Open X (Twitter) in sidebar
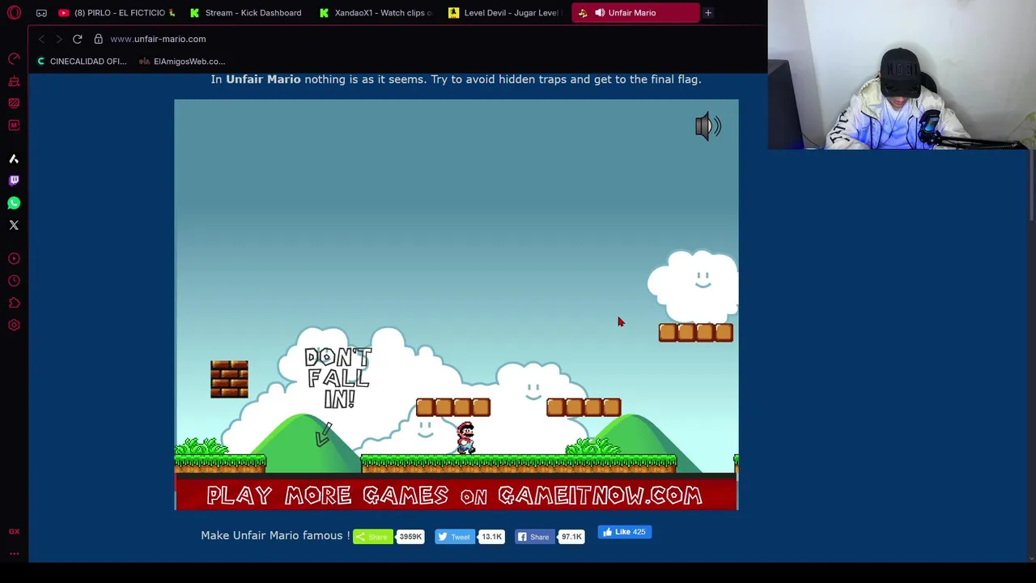 click(x=14, y=225)
